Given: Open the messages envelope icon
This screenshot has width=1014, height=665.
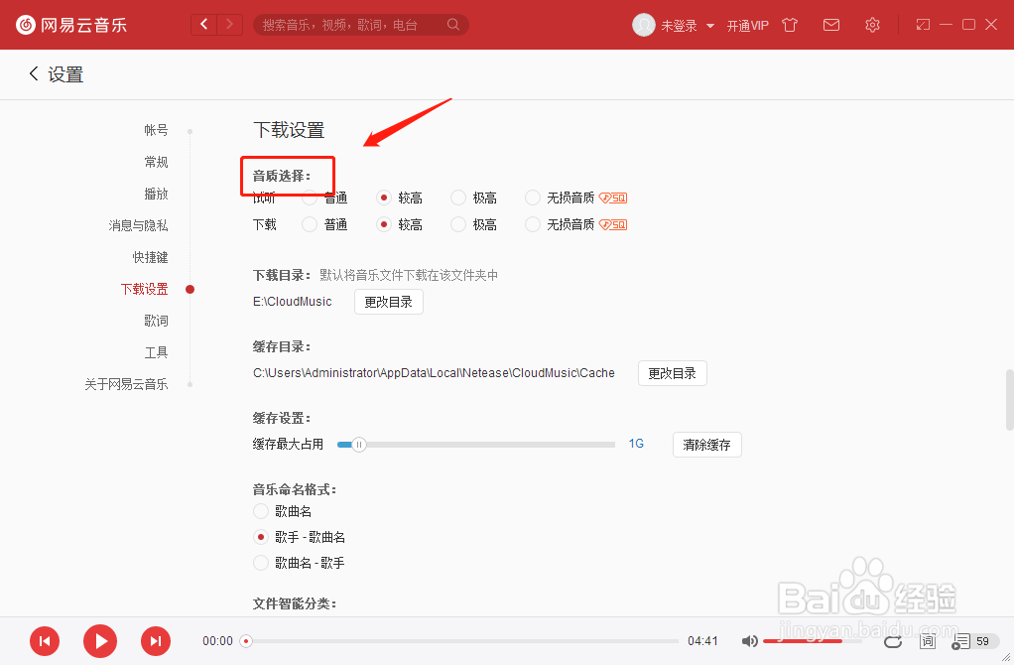Looking at the screenshot, I should 831,25.
